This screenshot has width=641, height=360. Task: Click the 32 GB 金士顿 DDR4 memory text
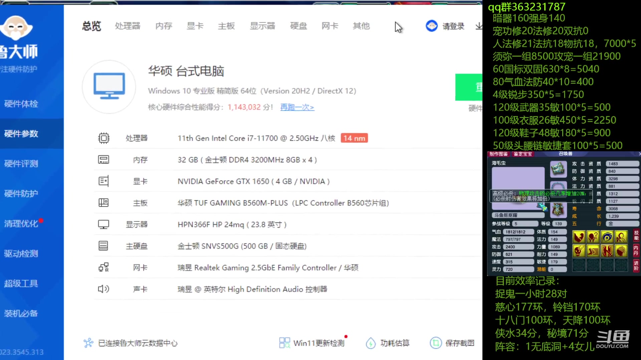[247, 160]
